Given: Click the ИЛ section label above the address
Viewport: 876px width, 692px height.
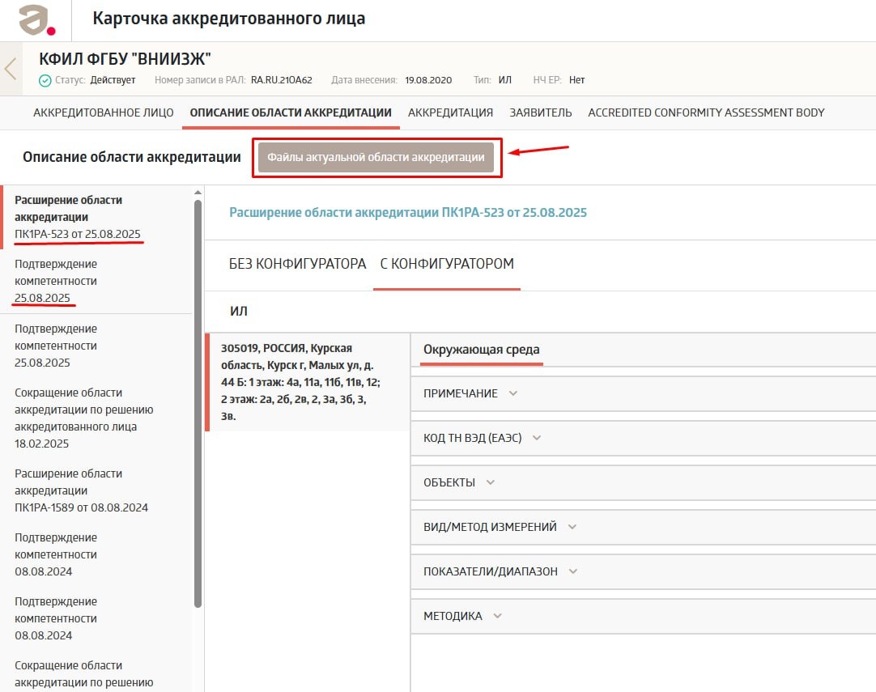Looking at the screenshot, I should [239, 311].
